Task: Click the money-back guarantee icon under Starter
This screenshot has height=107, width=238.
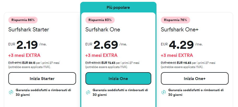Action: point(11,92)
